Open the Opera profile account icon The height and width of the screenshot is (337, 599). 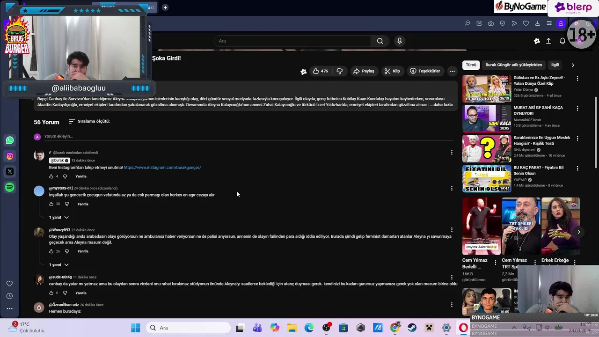[561, 23]
